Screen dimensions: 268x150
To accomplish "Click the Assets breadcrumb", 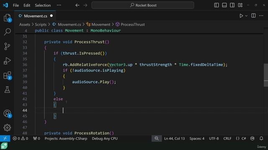I will (x=25, y=25).
